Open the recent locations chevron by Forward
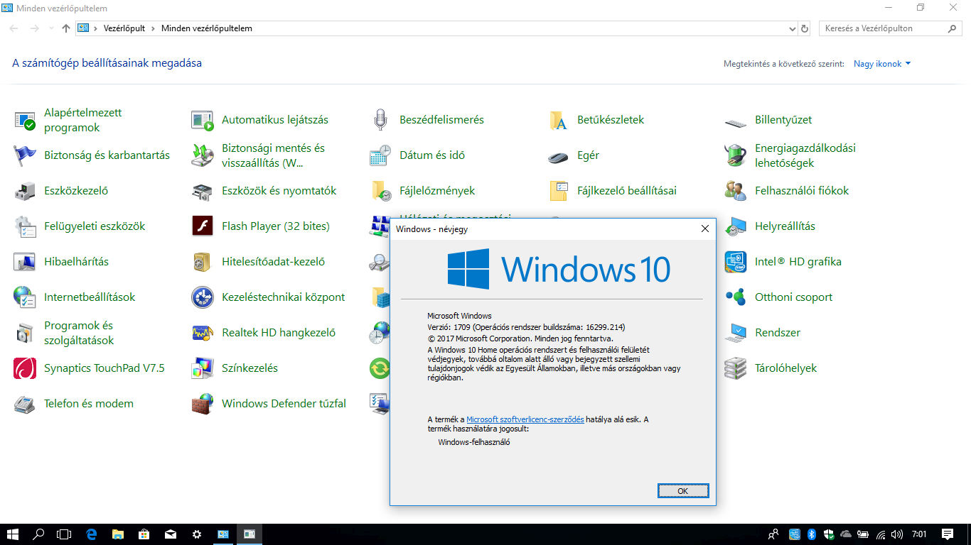 click(51, 28)
